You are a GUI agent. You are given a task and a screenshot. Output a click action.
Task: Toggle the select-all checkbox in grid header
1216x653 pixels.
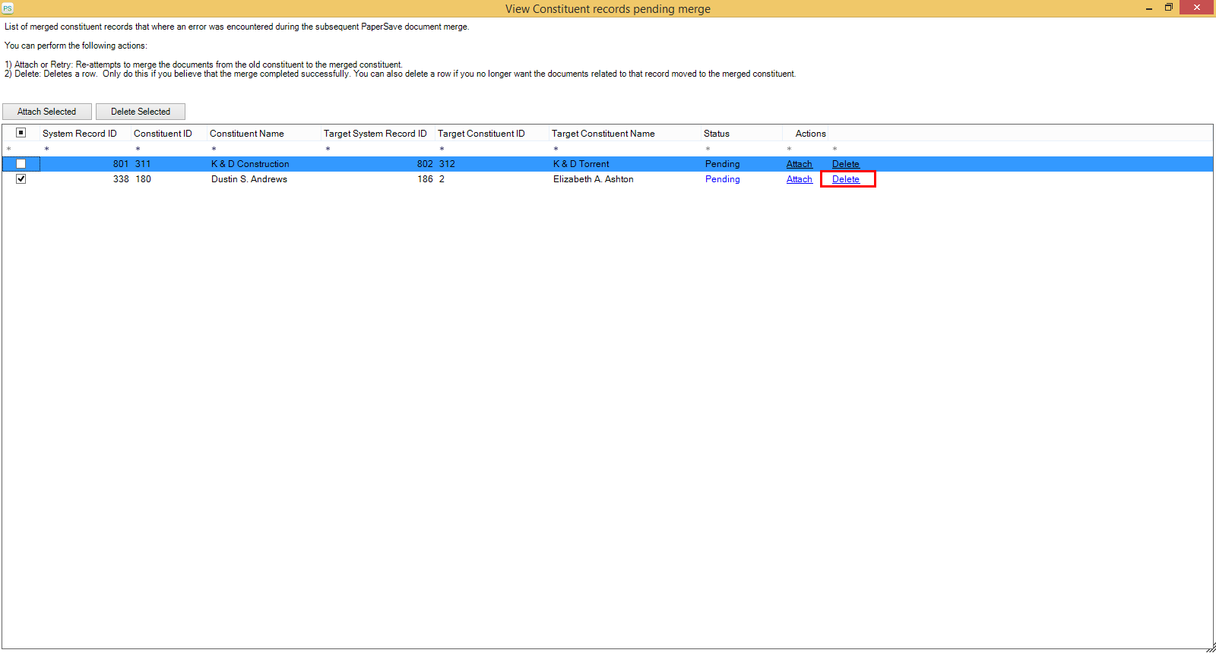coord(21,133)
